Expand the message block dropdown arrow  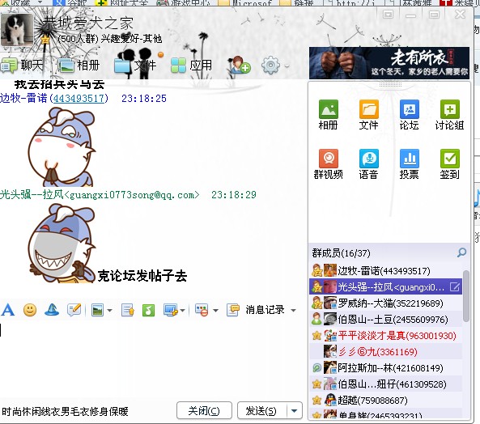tap(215, 311)
